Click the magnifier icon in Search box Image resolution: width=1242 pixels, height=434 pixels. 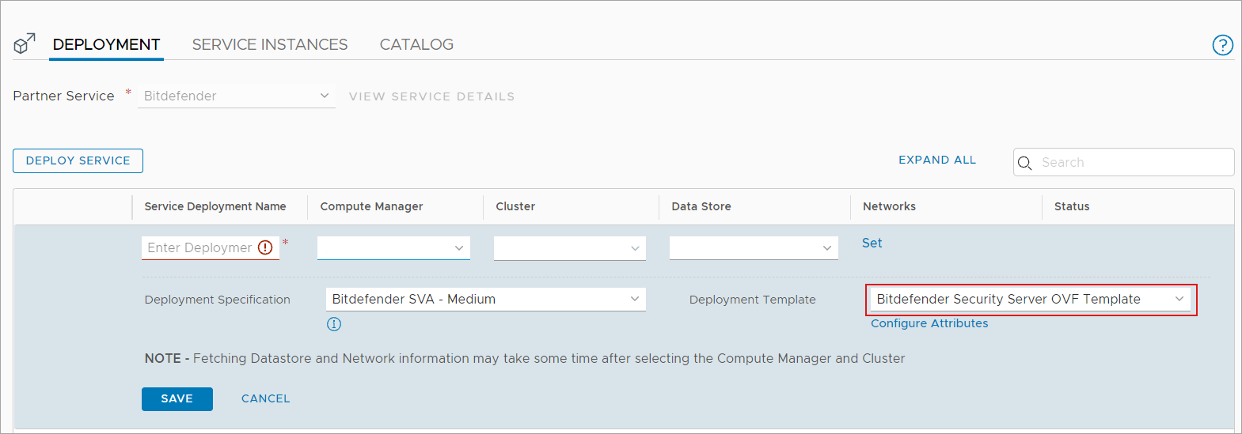pos(1025,163)
